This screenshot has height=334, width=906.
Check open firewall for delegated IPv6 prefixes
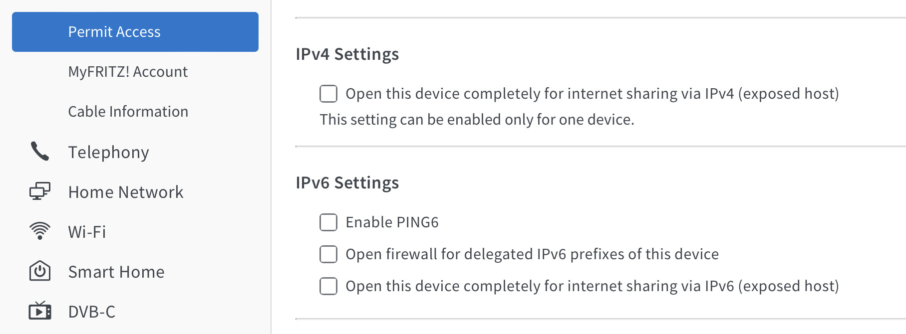click(328, 254)
